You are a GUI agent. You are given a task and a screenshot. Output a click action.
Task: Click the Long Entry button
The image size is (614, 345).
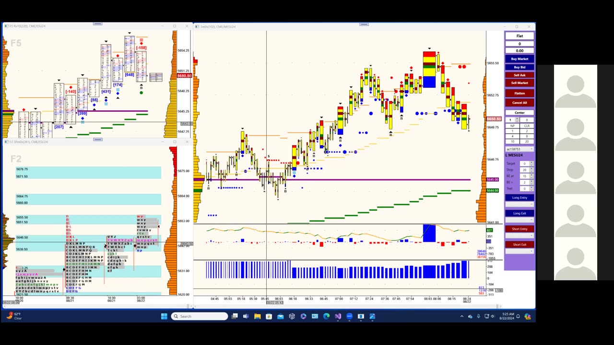(x=520, y=197)
